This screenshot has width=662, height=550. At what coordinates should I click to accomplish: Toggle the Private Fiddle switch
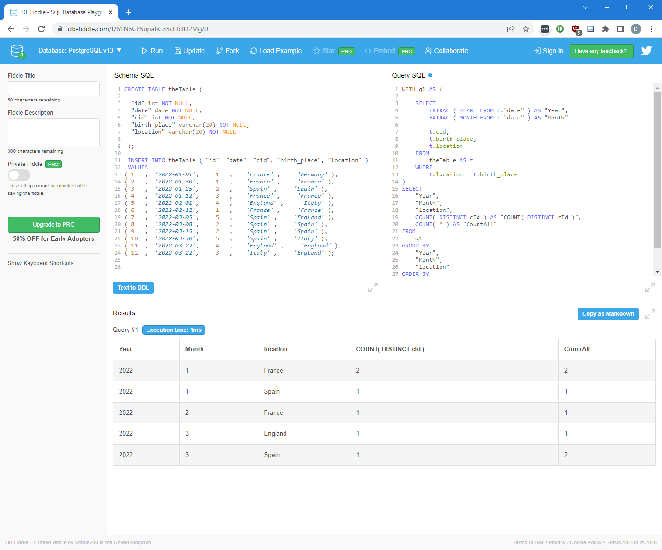(x=19, y=175)
